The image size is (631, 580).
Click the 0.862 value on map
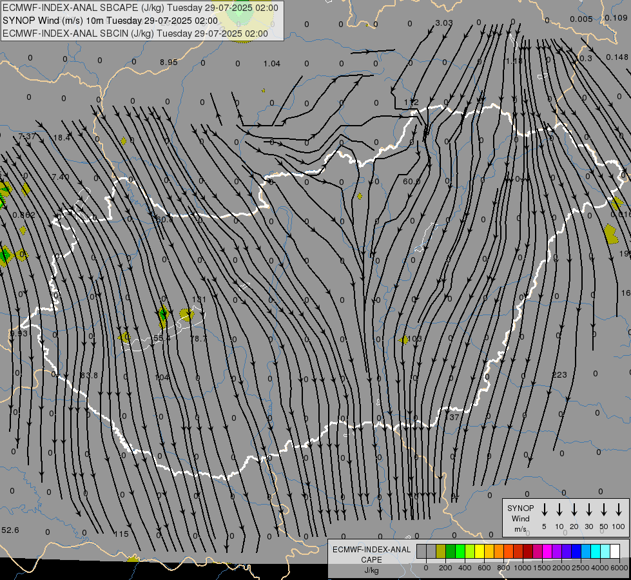[x=24, y=215]
